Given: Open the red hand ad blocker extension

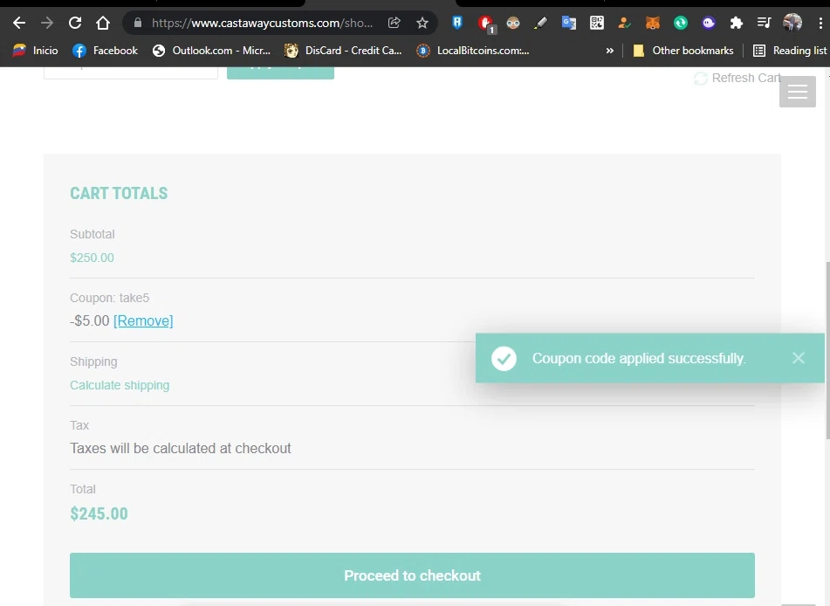Looking at the screenshot, I should pyautogui.click(x=485, y=24).
